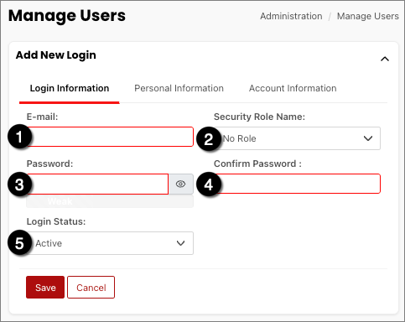
Task: Click the Manage Users breadcrumb
Action: click(367, 16)
